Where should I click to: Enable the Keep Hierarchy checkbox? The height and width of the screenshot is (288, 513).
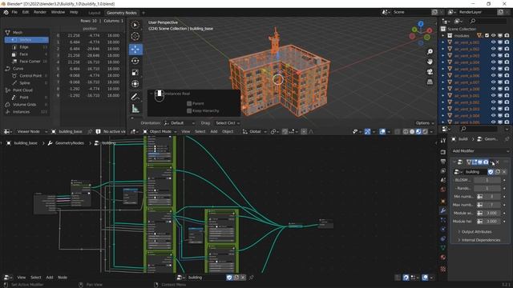point(189,110)
